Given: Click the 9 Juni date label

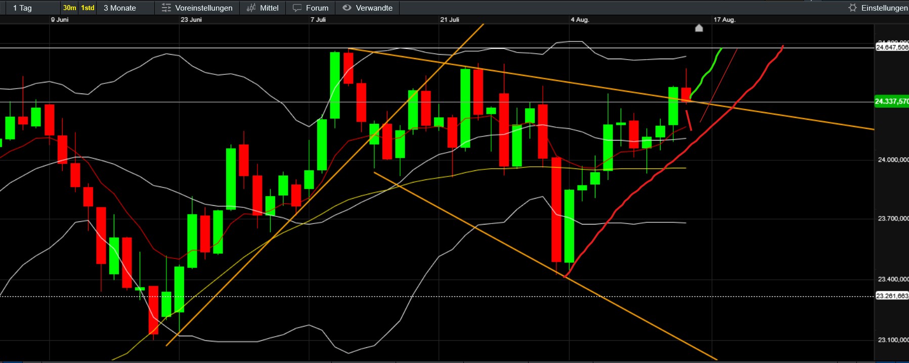Looking at the screenshot, I should click(x=60, y=20).
